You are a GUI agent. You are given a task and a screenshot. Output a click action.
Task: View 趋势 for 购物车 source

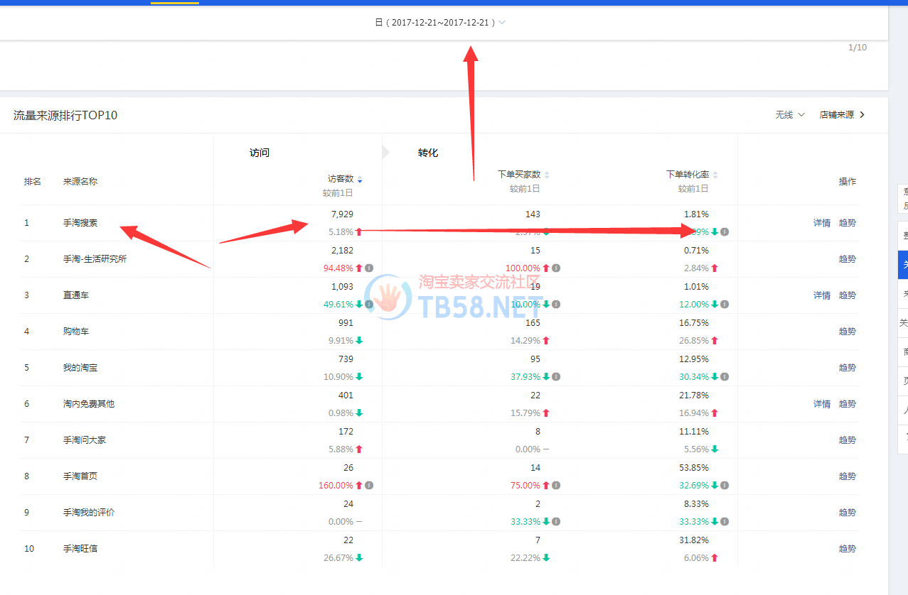click(847, 332)
